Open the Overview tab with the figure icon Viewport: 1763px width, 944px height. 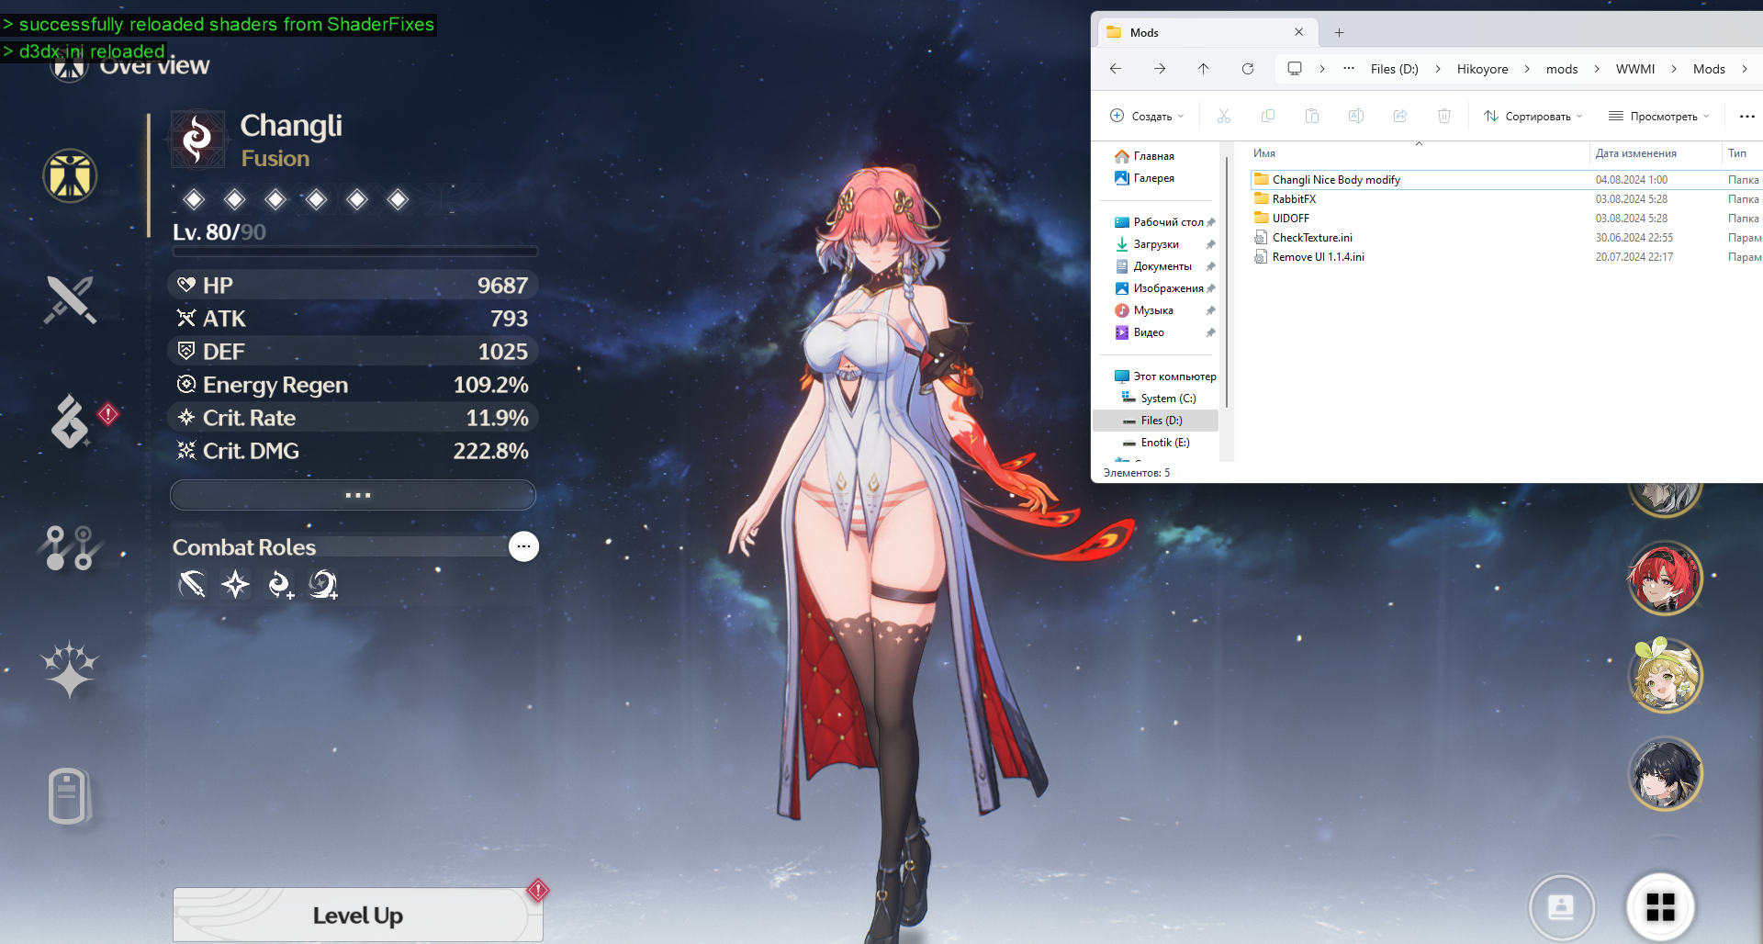click(70, 175)
